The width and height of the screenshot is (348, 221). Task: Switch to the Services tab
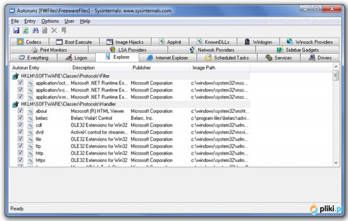279,58
